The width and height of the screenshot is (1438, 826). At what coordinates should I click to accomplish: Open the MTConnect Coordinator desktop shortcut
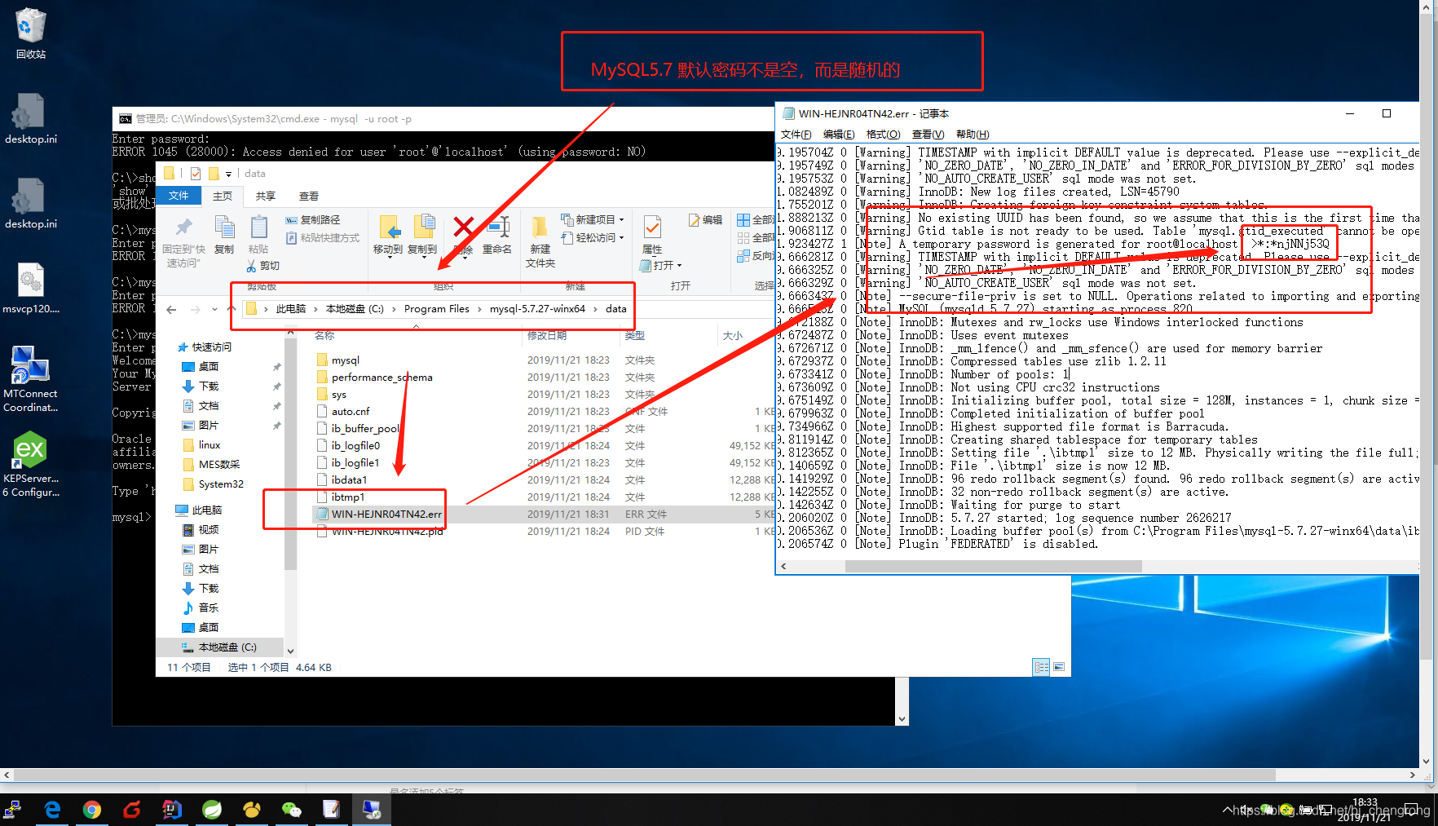[x=30, y=379]
